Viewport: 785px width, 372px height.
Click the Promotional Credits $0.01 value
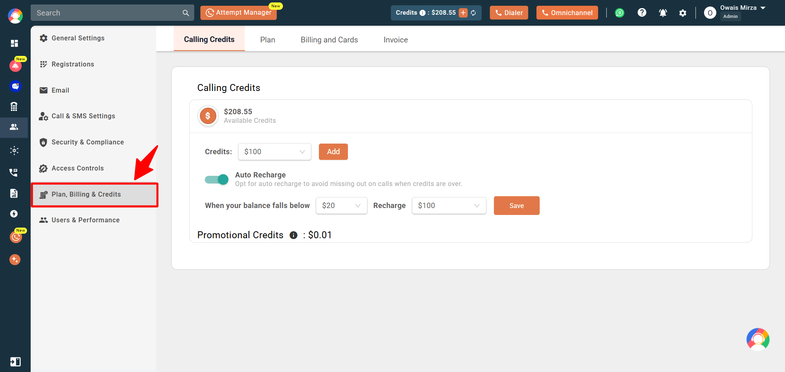coord(320,235)
